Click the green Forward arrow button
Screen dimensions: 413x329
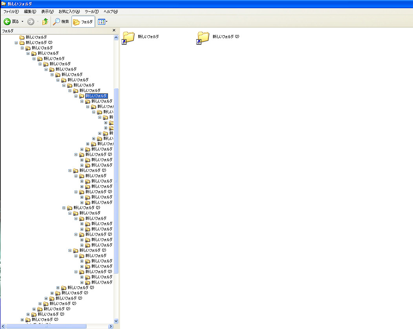click(31, 22)
